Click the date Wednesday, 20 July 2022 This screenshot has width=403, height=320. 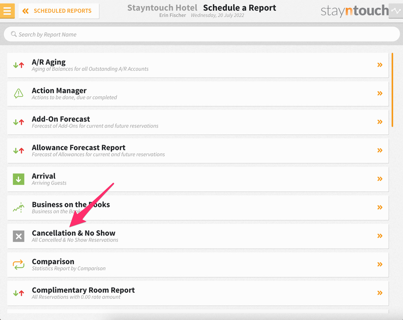coord(217,15)
